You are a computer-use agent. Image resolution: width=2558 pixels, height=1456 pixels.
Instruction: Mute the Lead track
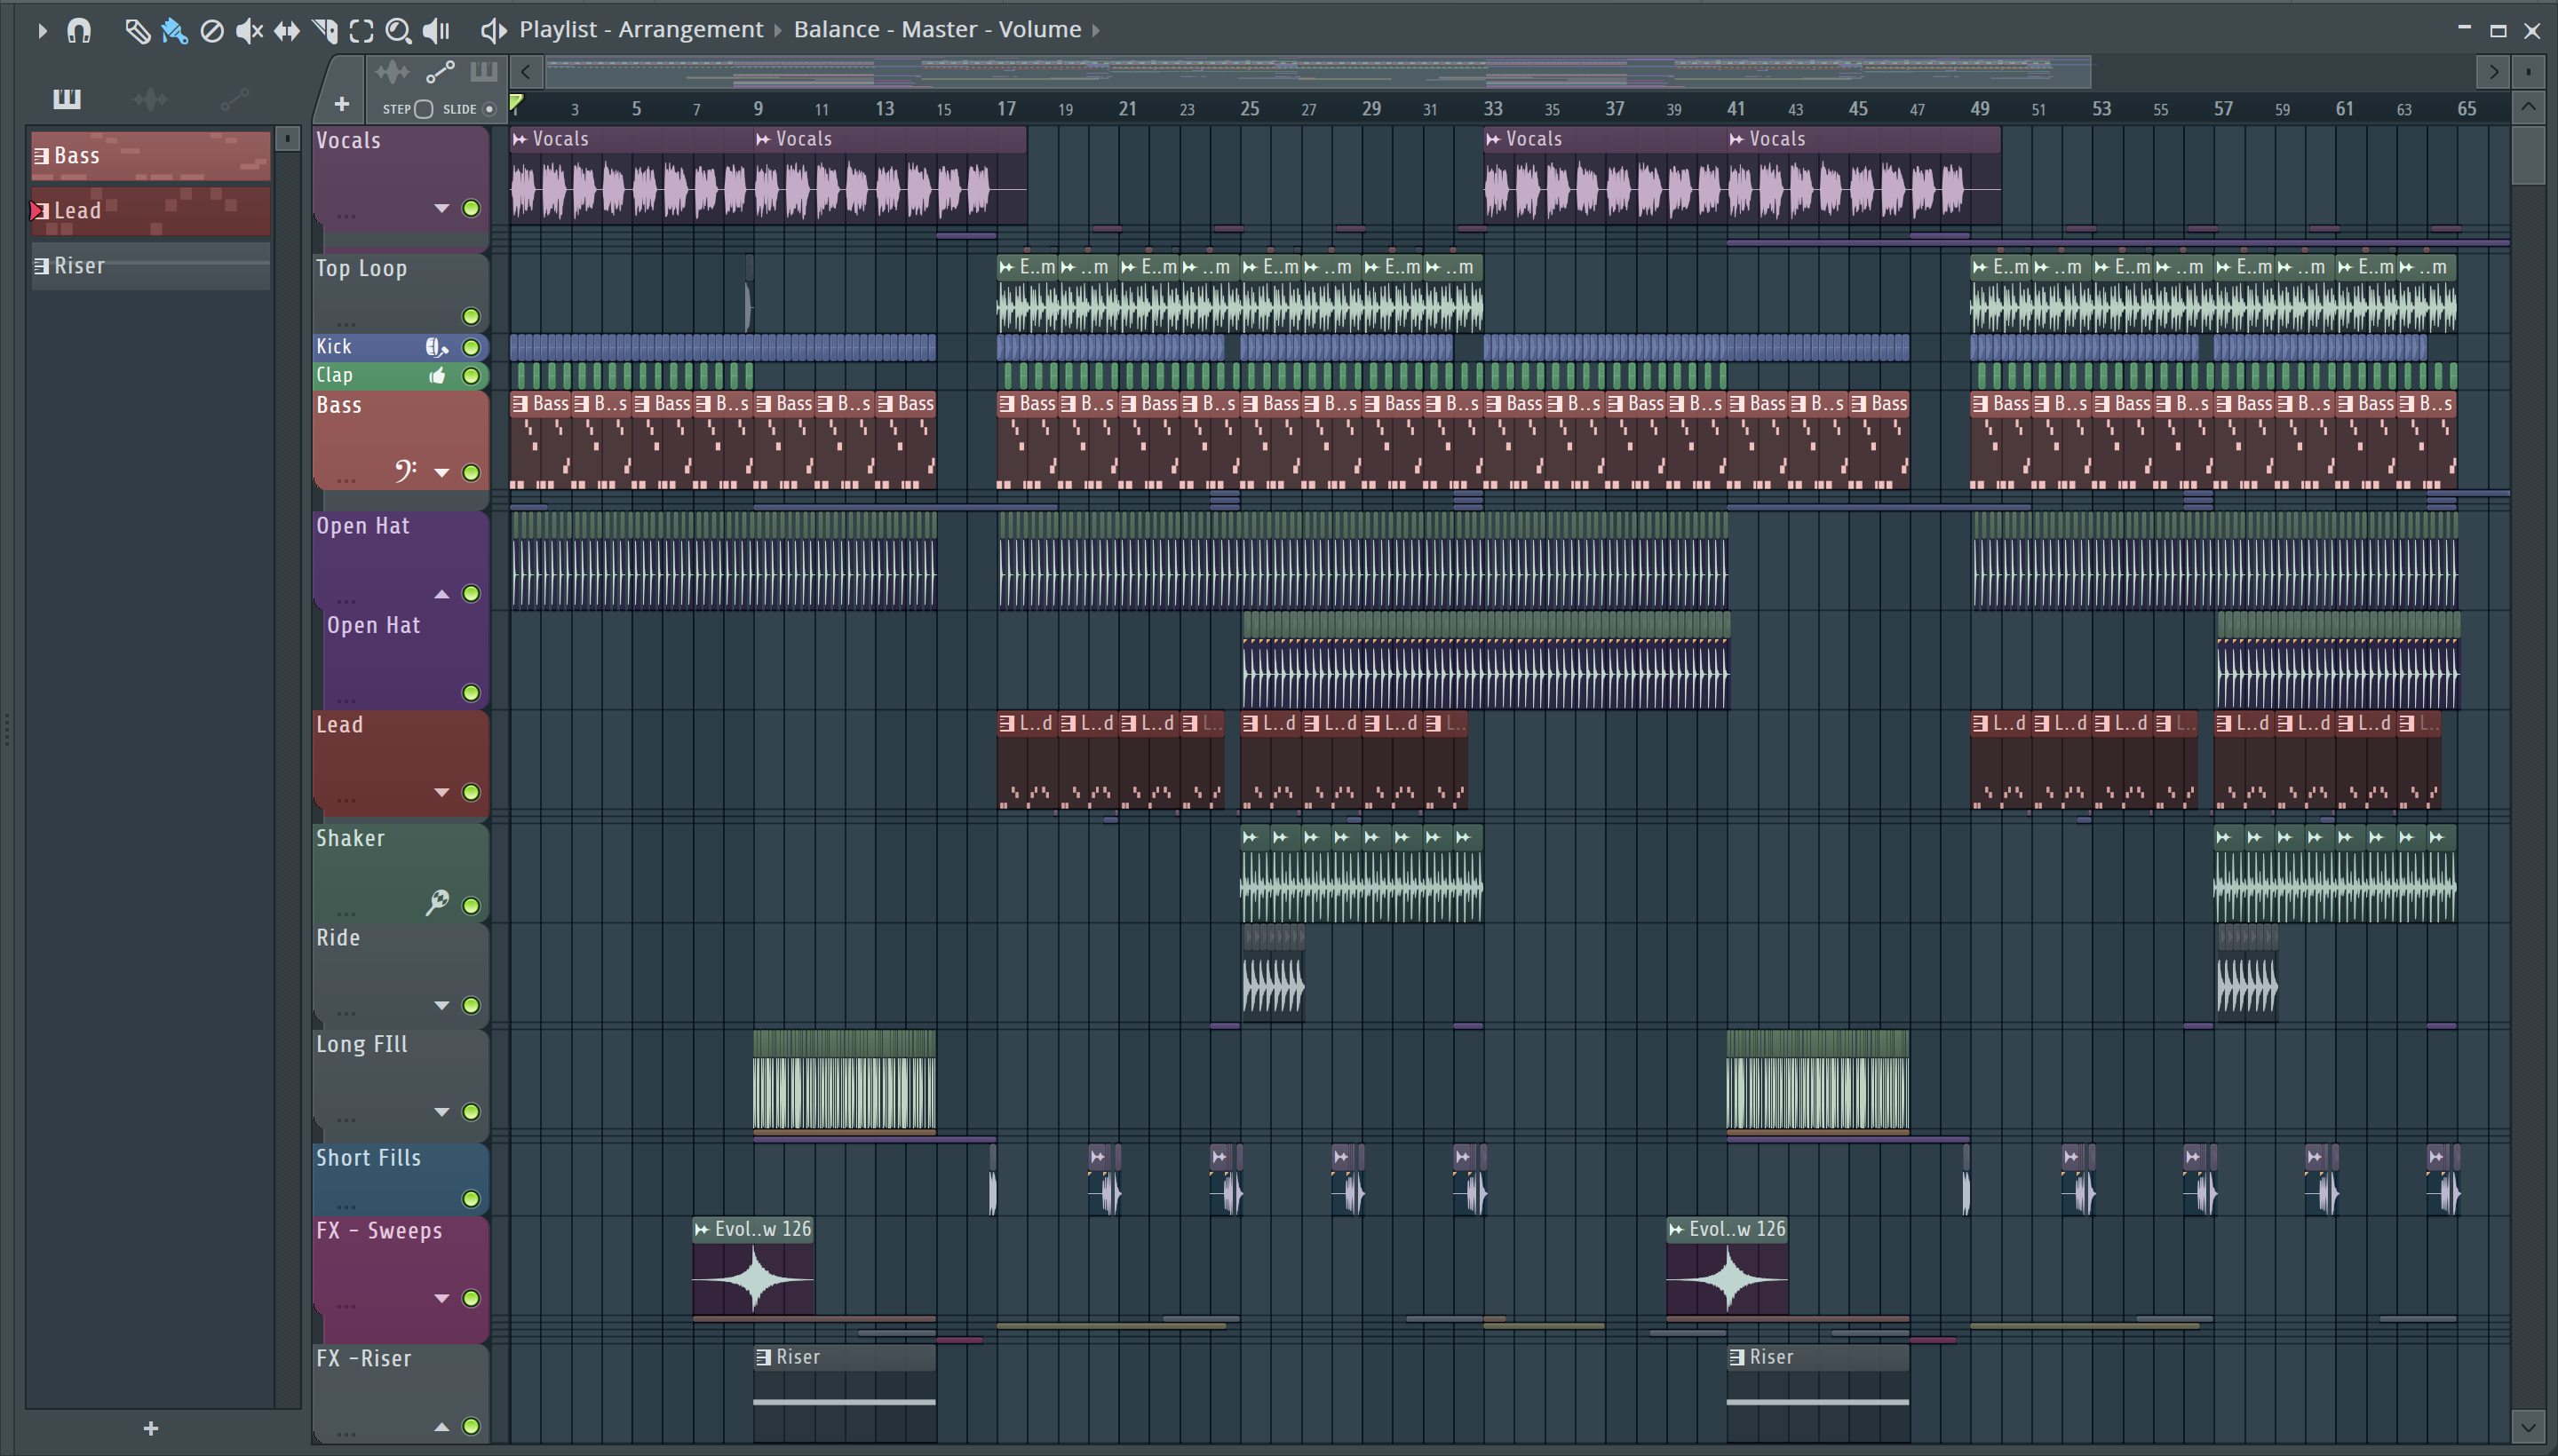pos(471,792)
